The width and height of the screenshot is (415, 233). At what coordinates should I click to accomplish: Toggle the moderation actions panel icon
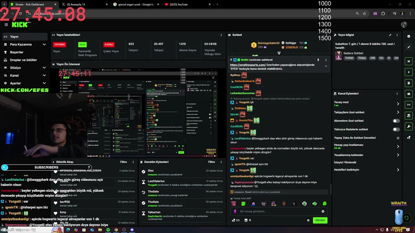click(x=409, y=116)
